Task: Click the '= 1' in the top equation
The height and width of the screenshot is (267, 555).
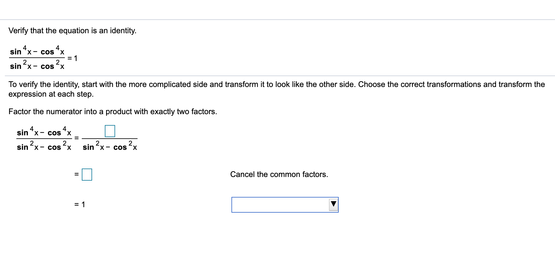Action: [72, 58]
